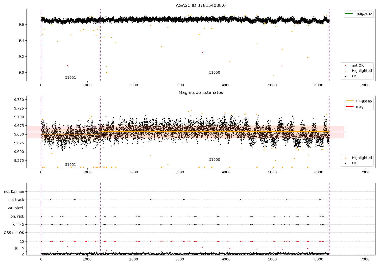379x265 pixels.
Task: Click the orange "Highlighted" marker in the top plot legend
Action: coord(345,71)
